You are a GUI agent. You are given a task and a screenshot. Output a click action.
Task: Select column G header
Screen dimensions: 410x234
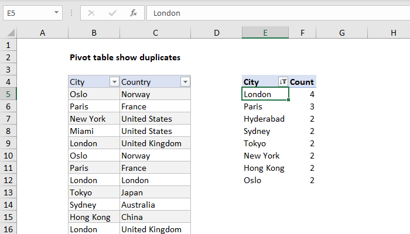341,33
